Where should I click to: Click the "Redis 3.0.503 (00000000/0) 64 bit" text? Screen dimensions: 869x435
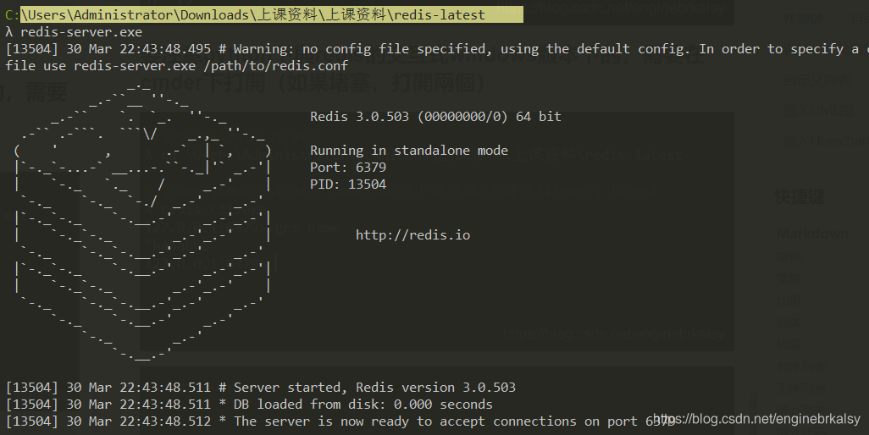pos(435,117)
